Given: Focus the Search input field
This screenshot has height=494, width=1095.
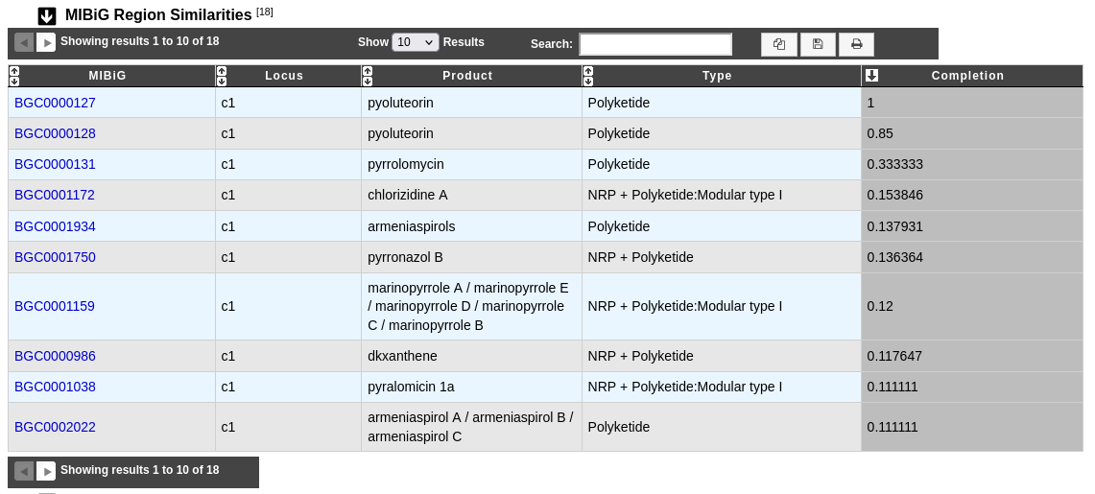Looking at the screenshot, I should (x=655, y=44).
